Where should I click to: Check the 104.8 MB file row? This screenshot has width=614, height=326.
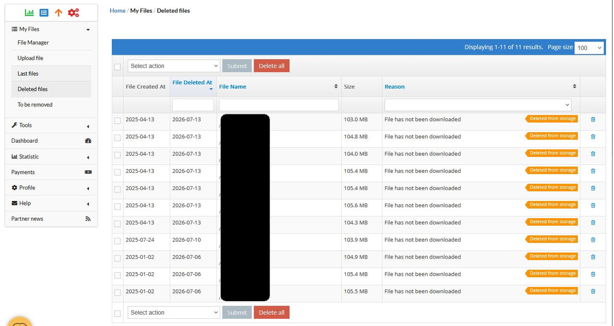click(118, 138)
